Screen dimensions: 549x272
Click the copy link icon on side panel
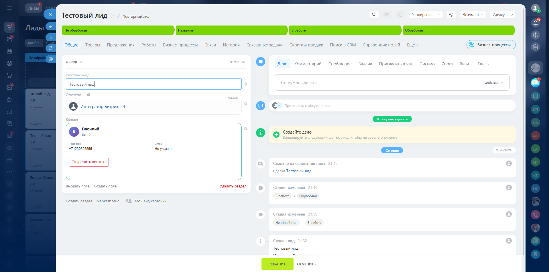pyautogui.click(x=51, y=26)
